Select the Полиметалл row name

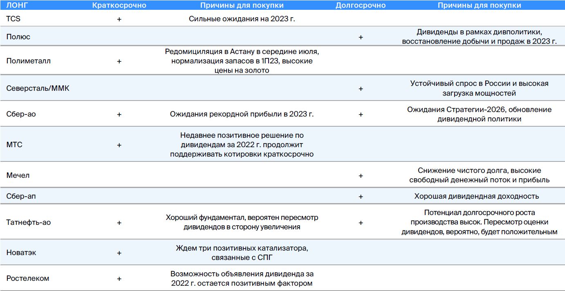tap(29, 61)
